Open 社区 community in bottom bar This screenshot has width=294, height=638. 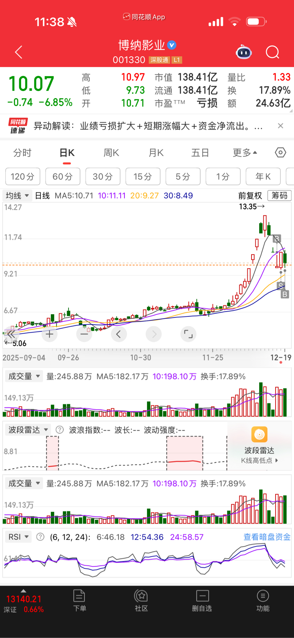[141, 601]
